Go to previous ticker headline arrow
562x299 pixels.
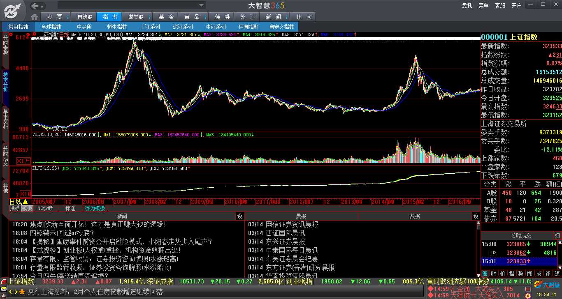(11, 292)
